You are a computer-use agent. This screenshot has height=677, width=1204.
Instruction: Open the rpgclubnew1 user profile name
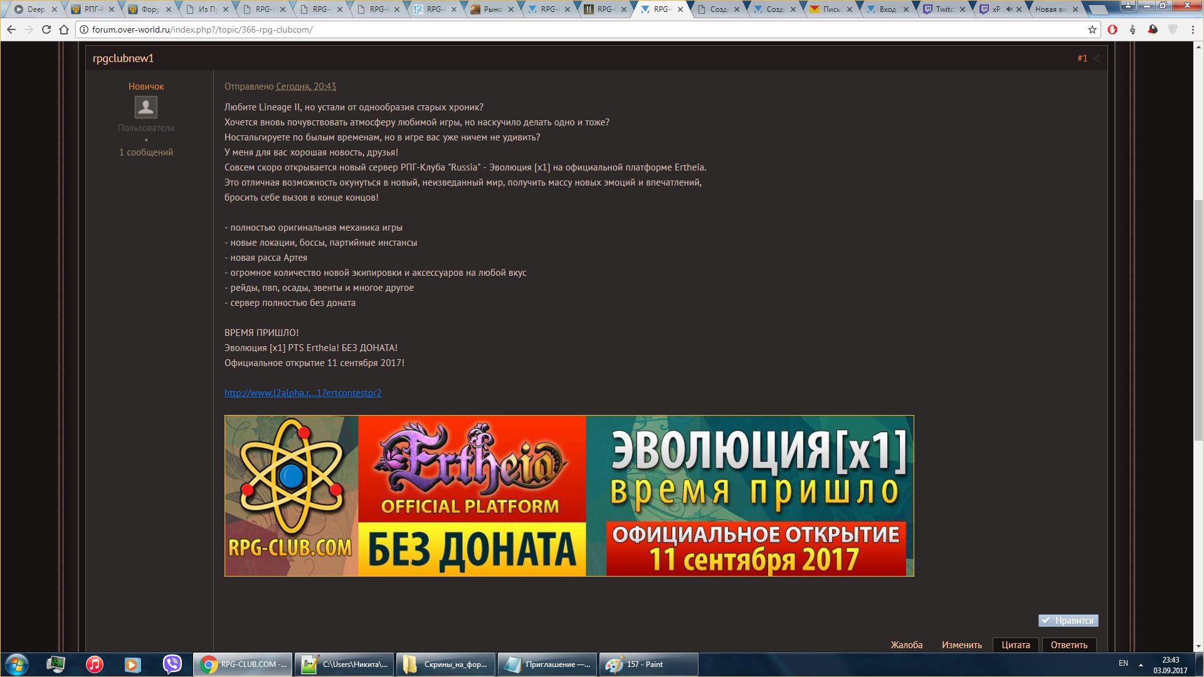(x=123, y=58)
